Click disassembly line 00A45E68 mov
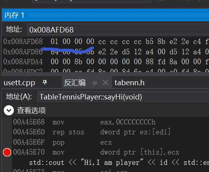Screen dimensions: 209x172 pos(84,122)
